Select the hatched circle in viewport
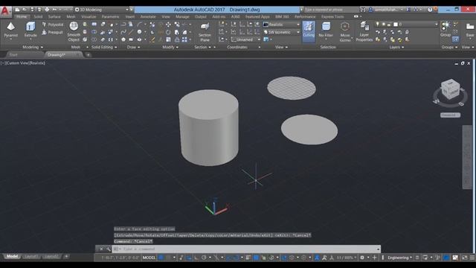 click(x=292, y=88)
